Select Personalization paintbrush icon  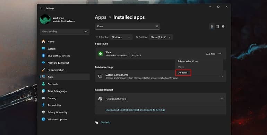[x=43, y=70]
